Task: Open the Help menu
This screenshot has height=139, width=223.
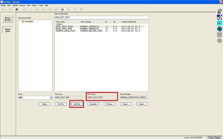Action: click(46, 5)
